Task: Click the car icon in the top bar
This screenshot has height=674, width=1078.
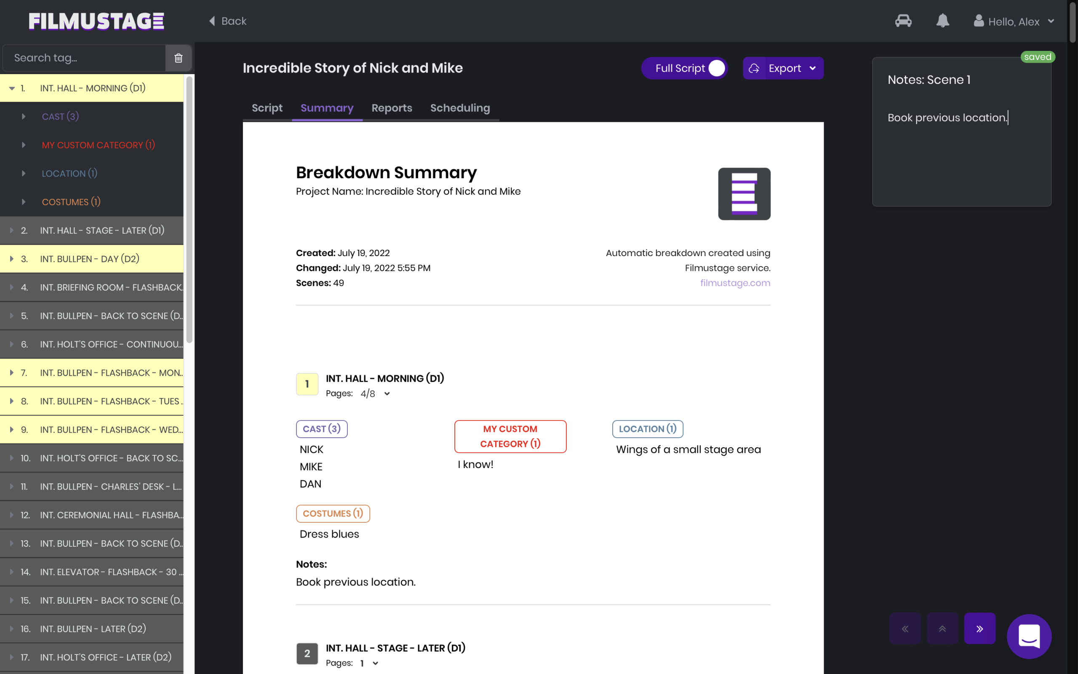Action: (x=903, y=21)
